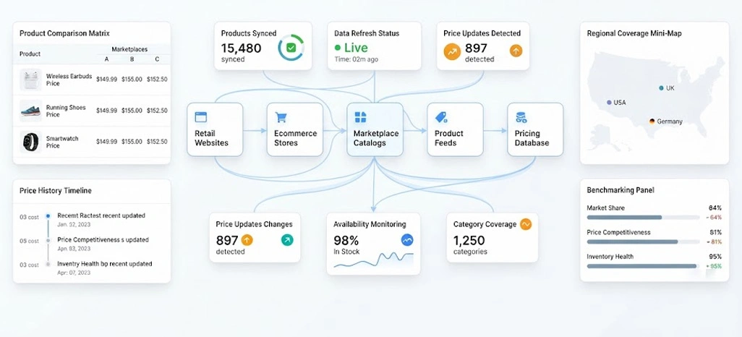
Task: Open the Product Feeds node
Action: 455,129
